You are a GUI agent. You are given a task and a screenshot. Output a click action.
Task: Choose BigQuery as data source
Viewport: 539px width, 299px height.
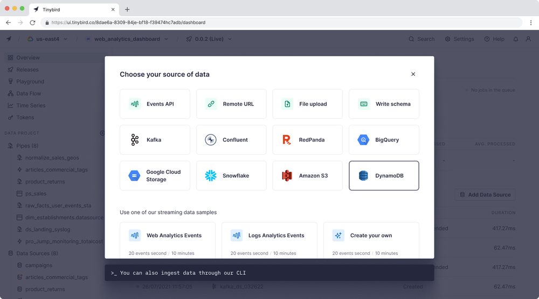[x=384, y=140]
